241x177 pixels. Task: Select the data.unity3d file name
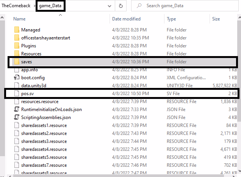[34, 86]
